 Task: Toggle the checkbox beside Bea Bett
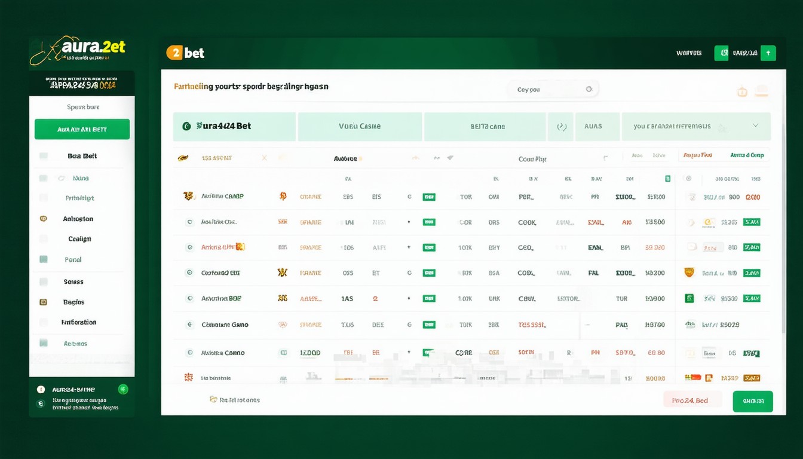tap(44, 156)
